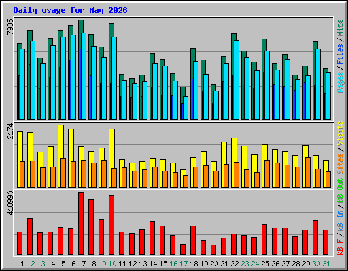Click the orange sites bar for day 29
348x271 pixels.
[x=308, y=172]
